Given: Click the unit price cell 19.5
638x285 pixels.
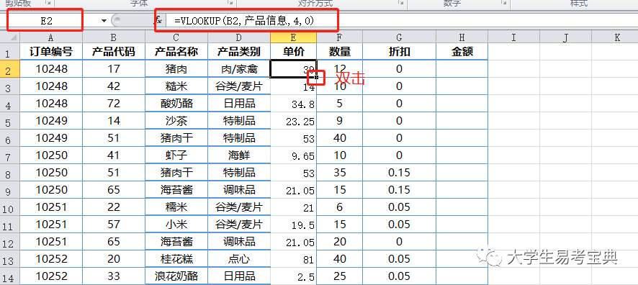Looking at the screenshot, I should 293,225.
